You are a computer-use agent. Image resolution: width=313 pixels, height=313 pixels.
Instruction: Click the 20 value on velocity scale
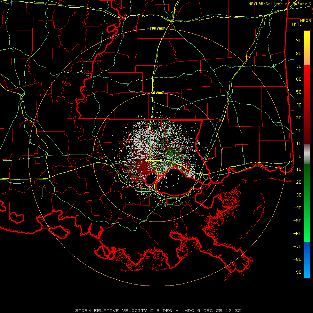299,131
